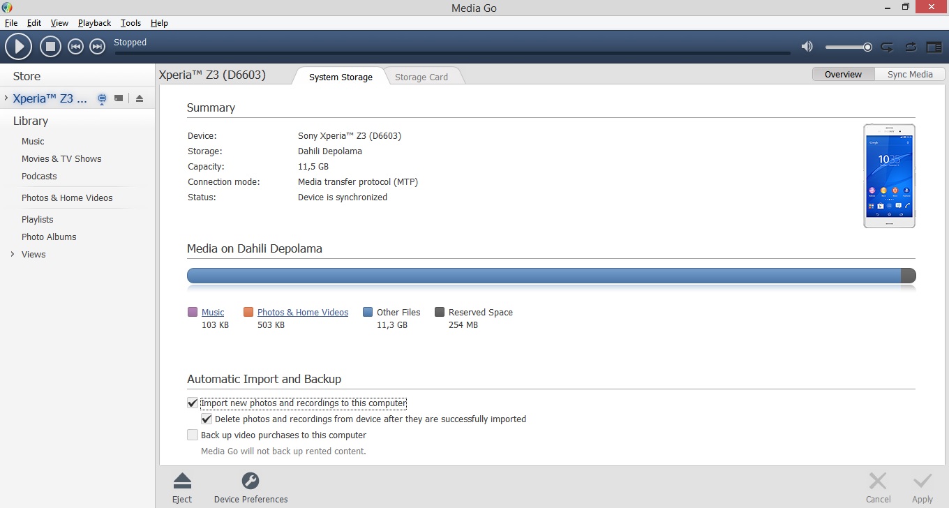Adjust the volume slider knob
The width and height of the screenshot is (949, 508).
[x=867, y=47]
